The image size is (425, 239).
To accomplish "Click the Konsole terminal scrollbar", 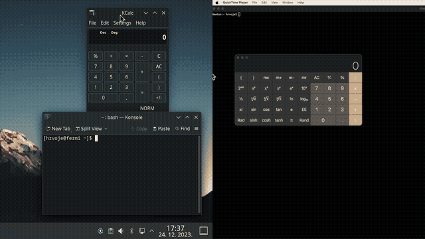I will click(x=199, y=174).
